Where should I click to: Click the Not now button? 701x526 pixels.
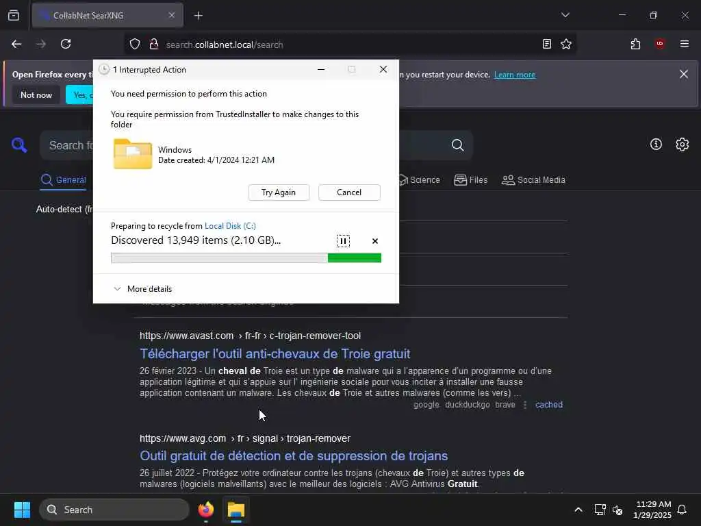pyautogui.click(x=36, y=95)
